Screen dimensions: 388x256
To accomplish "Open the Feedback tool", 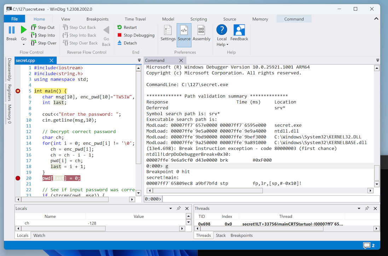I will click(239, 33).
